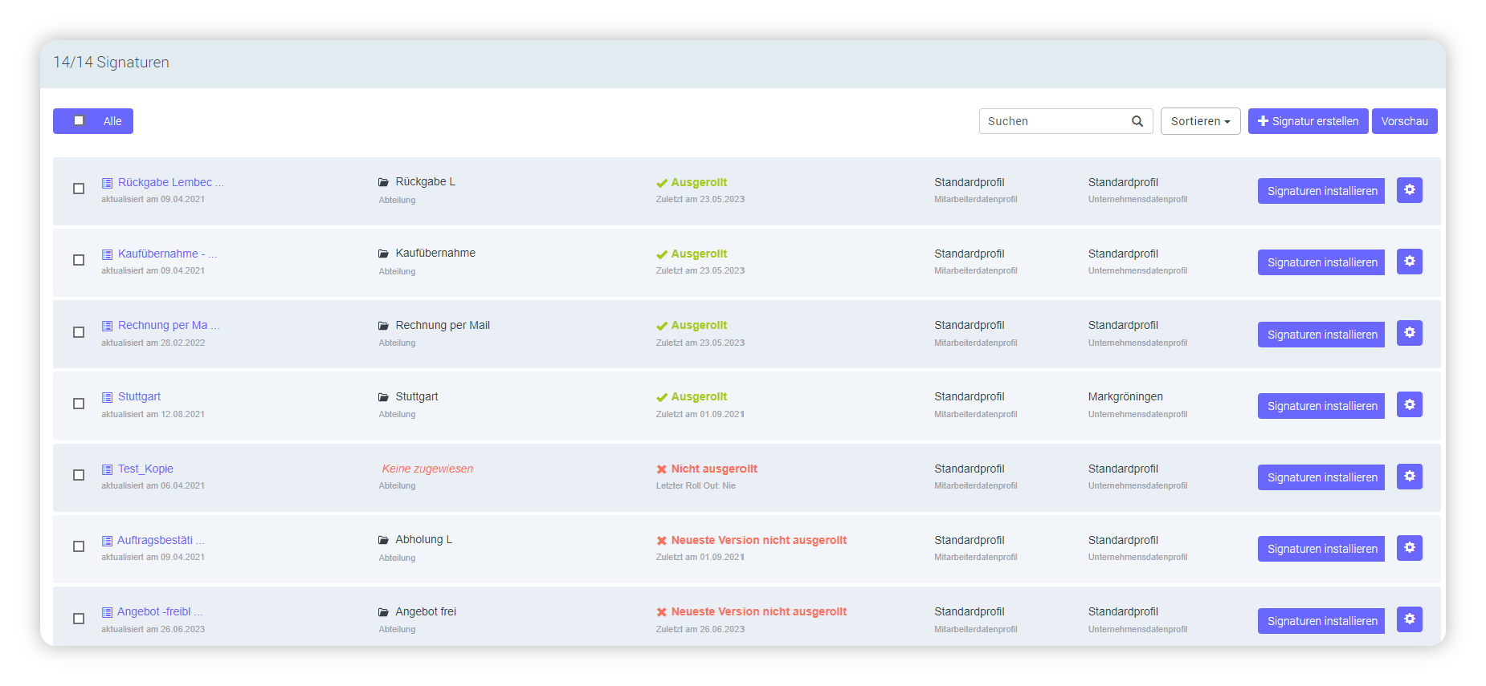Screen dimensions: 1486x686
Task: Install signatures for Rechnung per Ma row
Action: [1321, 335]
